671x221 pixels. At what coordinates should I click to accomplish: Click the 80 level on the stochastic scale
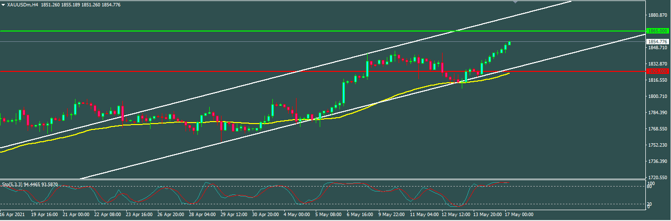650,187
